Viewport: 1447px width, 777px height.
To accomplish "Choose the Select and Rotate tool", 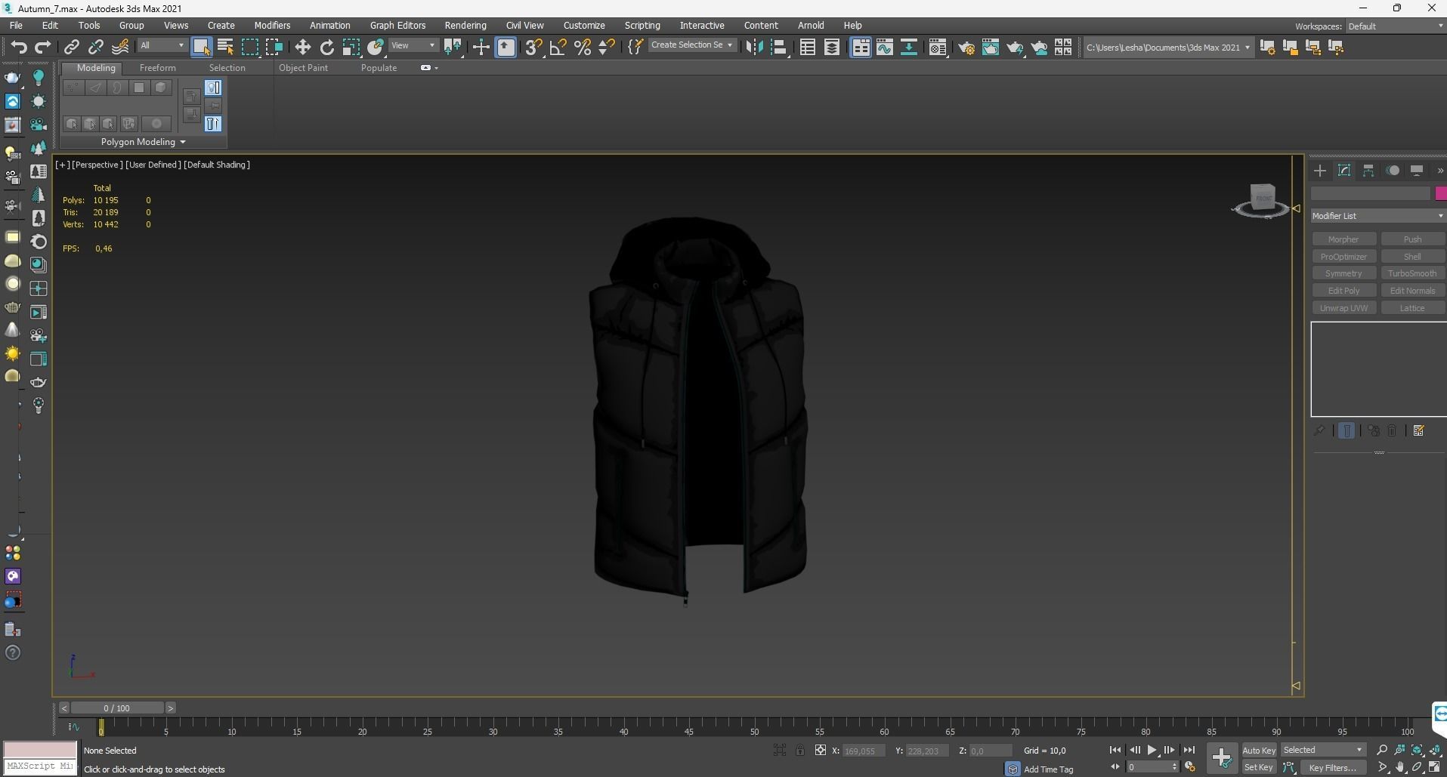I will pos(326,47).
